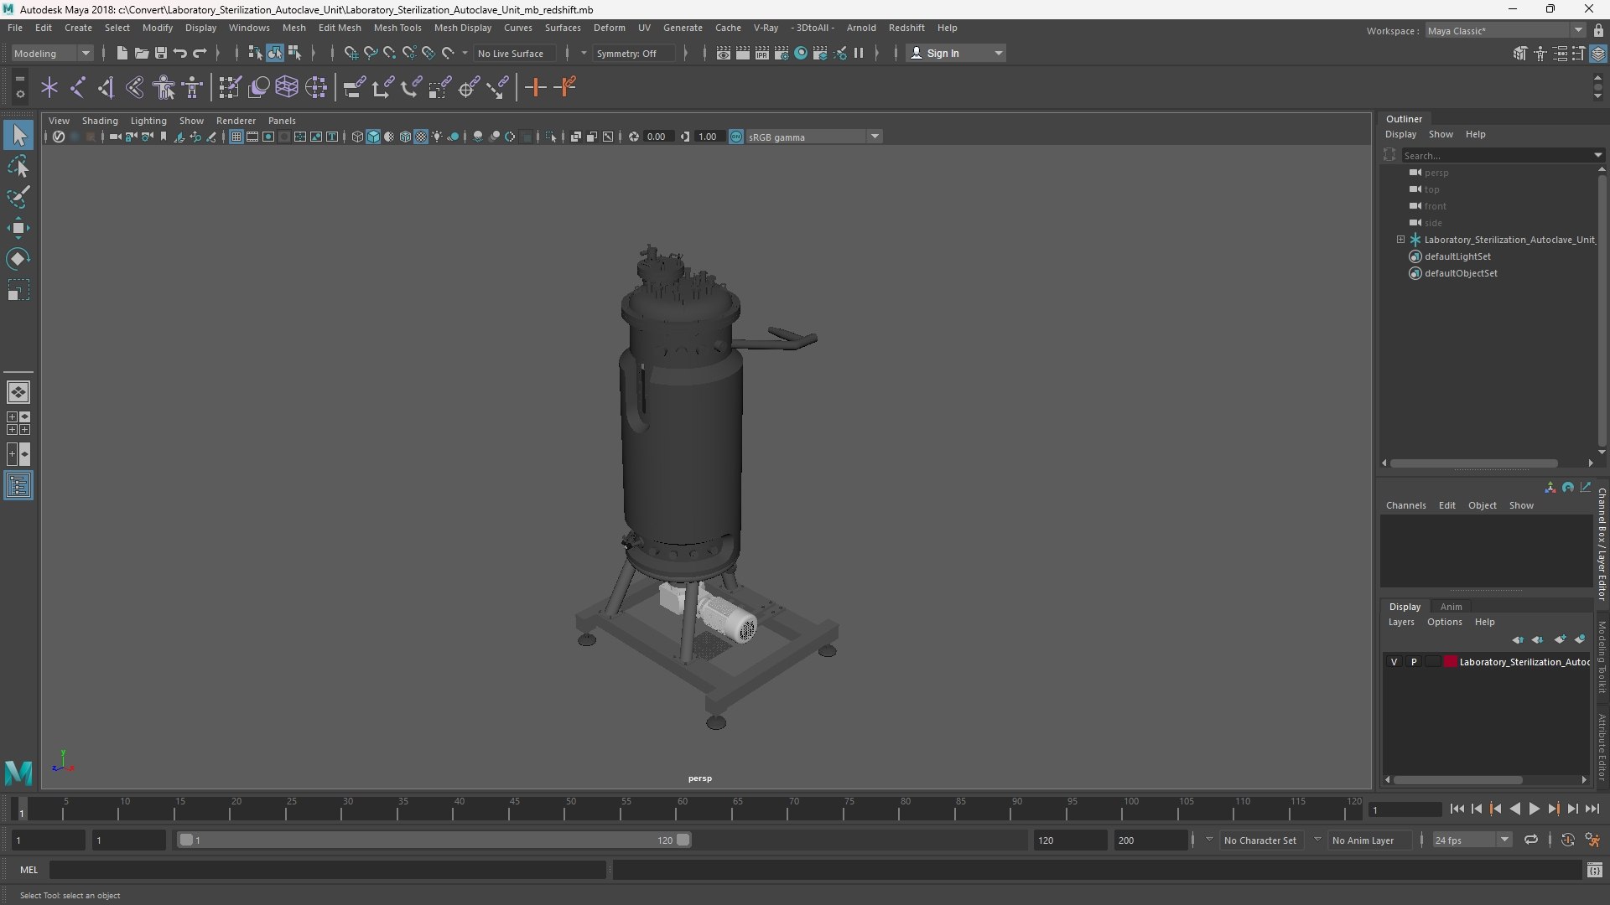Click the snap to grid icon
The image size is (1610, 905).
click(x=351, y=53)
